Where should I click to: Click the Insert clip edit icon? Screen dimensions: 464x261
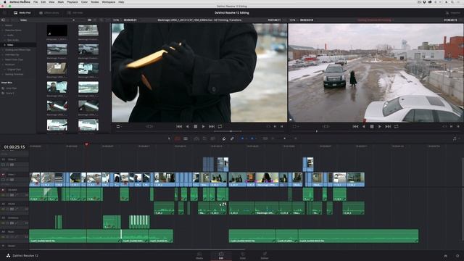click(x=196, y=138)
